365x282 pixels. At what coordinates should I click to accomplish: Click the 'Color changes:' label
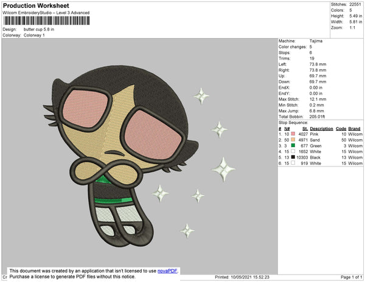pos(293,47)
